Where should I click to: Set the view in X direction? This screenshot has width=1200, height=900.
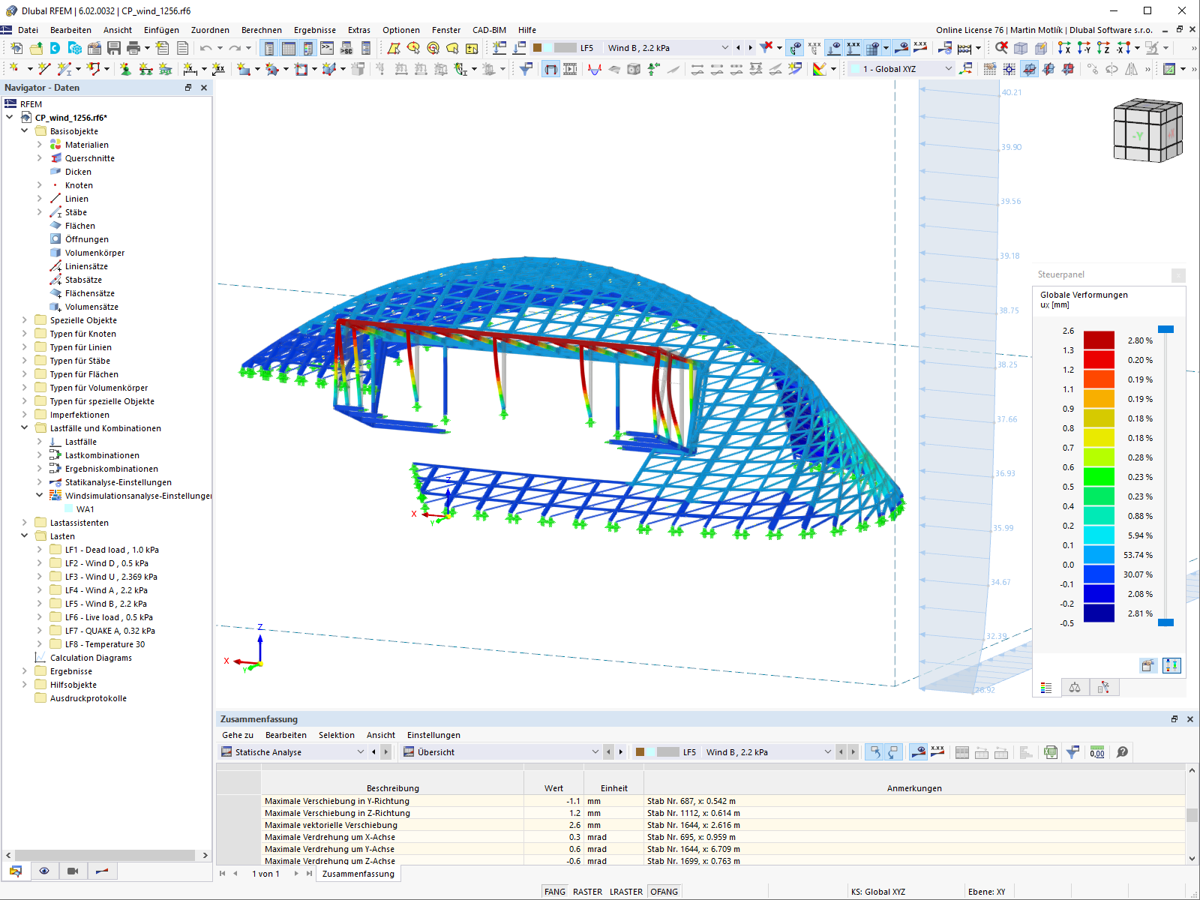click(x=1064, y=48)
